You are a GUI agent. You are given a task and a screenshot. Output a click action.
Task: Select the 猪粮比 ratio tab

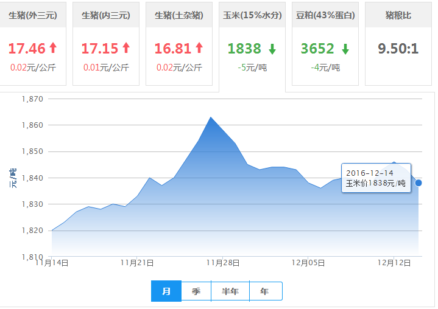click(x=398, y=44)
